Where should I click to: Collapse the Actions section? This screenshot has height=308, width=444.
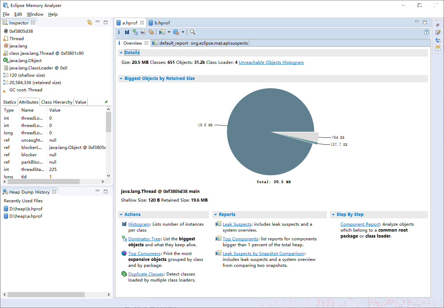[x=121, y=215]
